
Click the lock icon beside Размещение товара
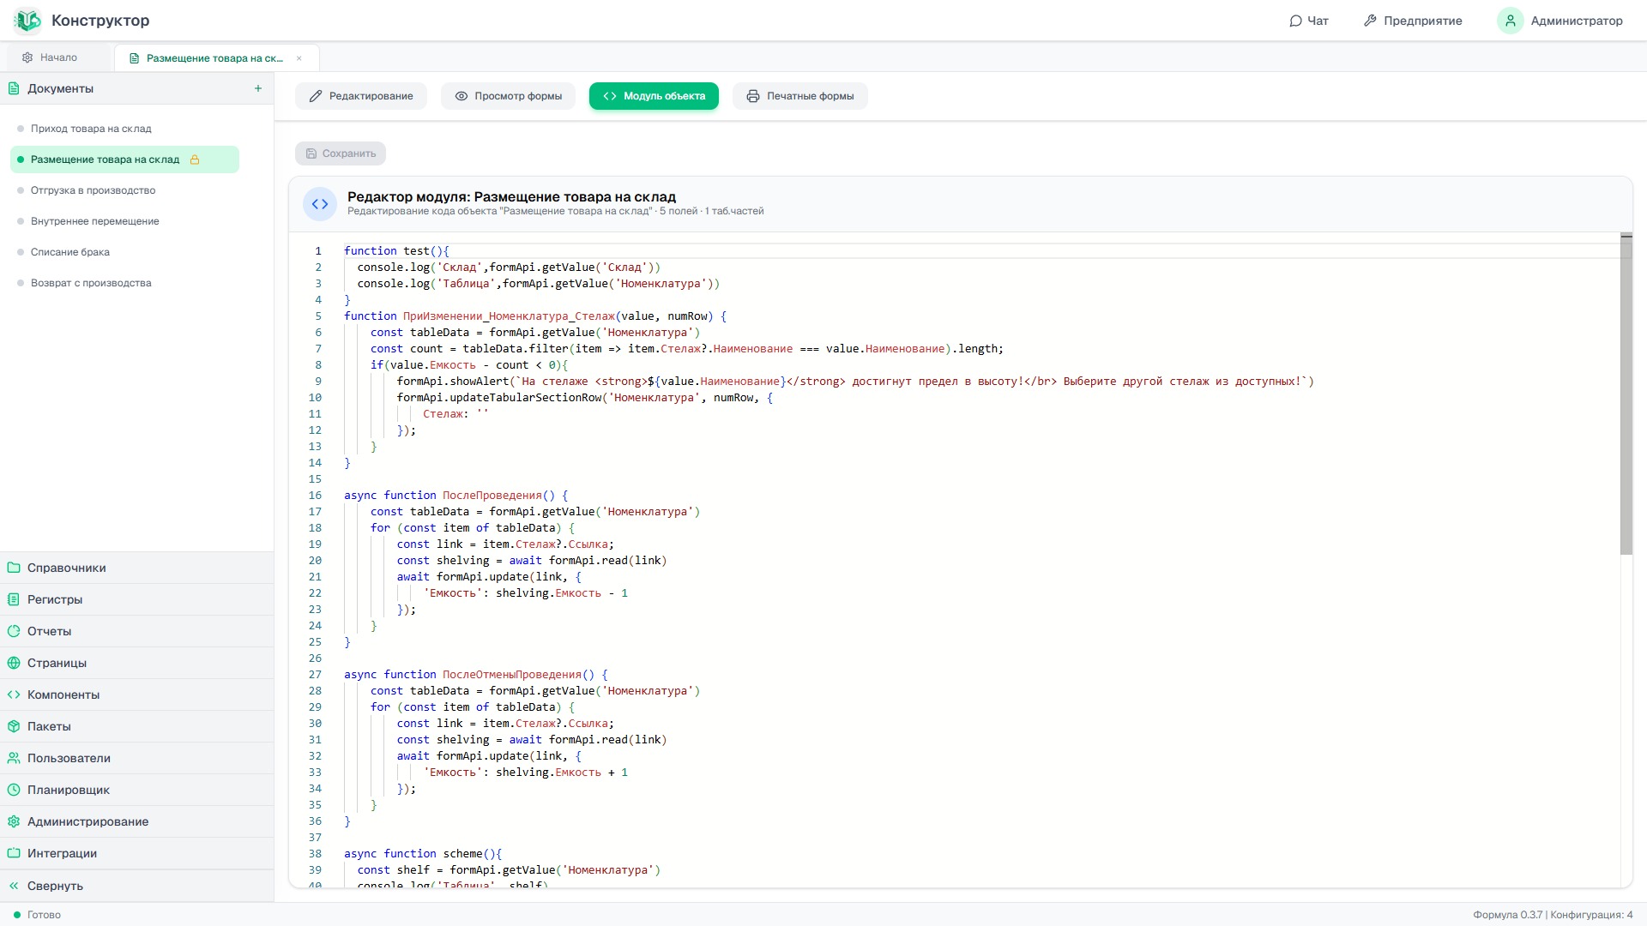195,159
